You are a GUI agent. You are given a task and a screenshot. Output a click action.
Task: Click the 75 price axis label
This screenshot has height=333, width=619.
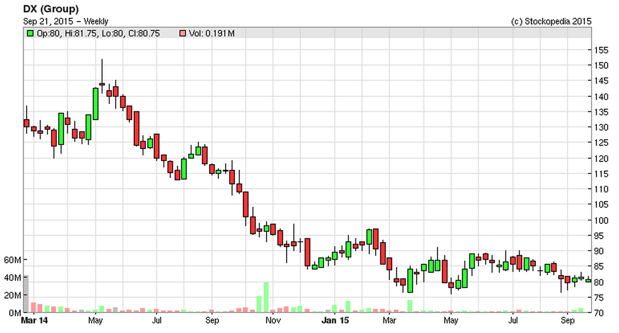coord(599,298)
